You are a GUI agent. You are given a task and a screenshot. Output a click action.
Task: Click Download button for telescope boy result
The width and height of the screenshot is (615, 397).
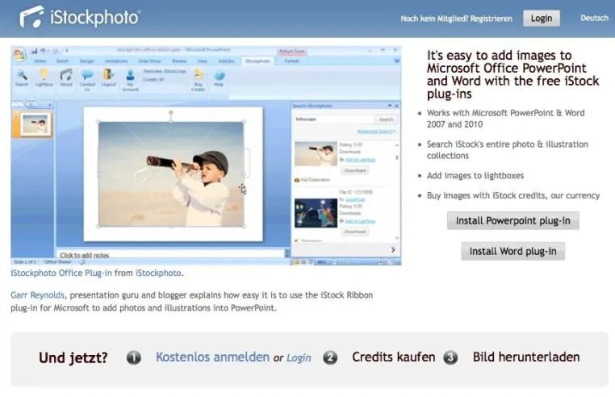tap(355, 170)
